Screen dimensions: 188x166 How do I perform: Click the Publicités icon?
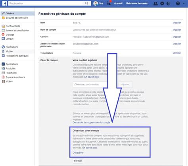click(3, 68)
